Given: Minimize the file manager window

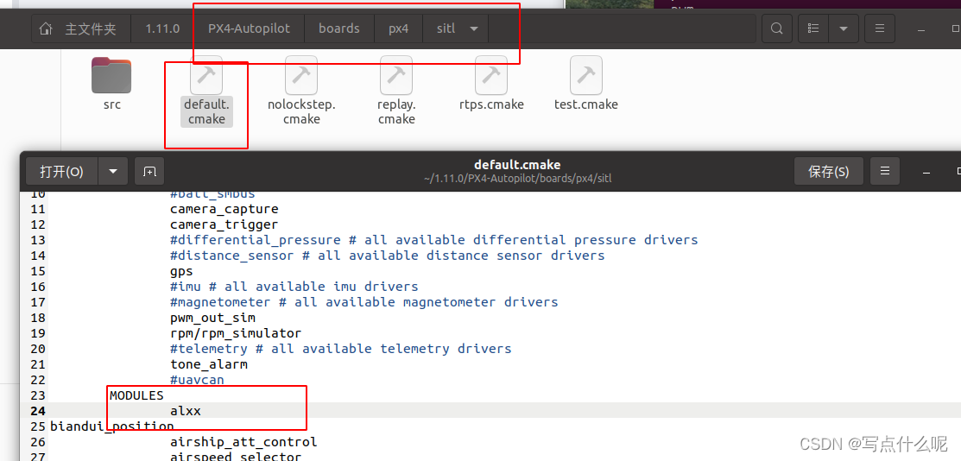Looking at the screenshot, I should [x=923, y=28].
